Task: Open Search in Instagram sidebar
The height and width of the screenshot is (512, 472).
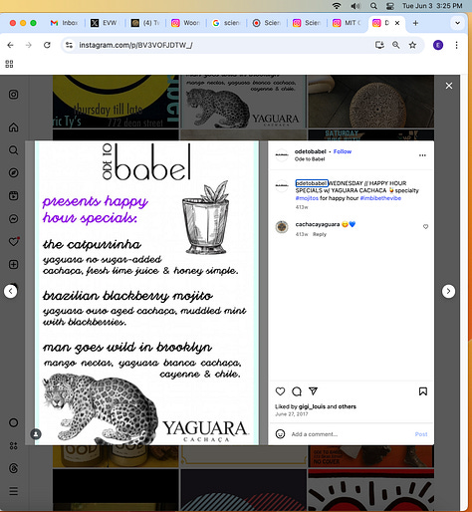Action: (13, 150)
